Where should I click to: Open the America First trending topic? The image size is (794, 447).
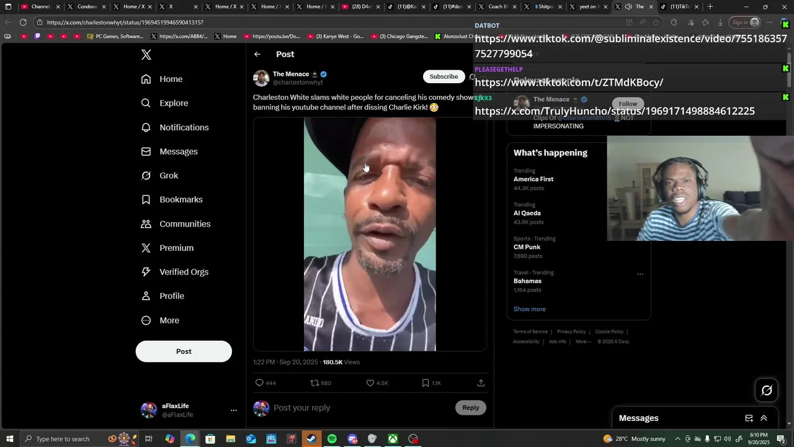pos(533,179)
